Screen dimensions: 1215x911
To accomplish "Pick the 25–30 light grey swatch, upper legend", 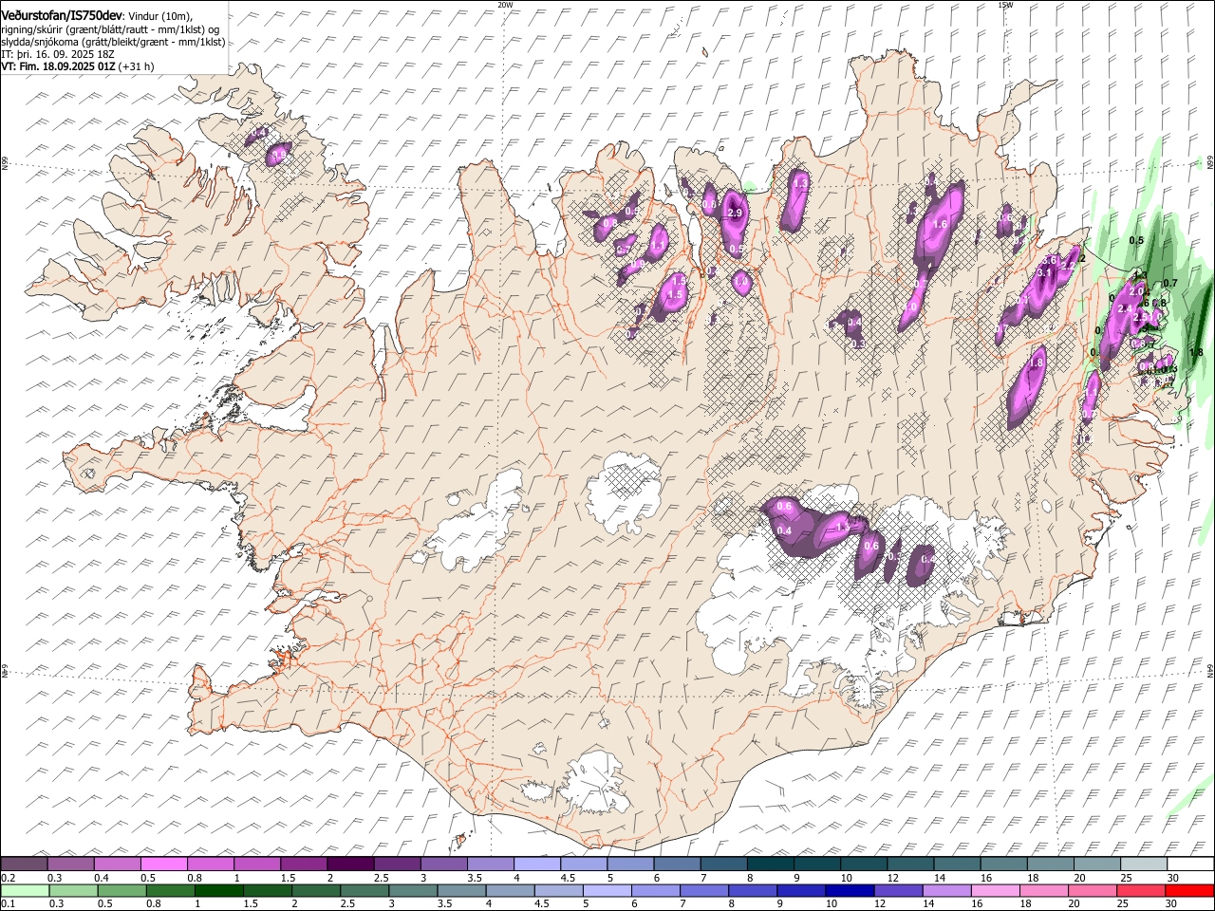I will click(1142, 864).
